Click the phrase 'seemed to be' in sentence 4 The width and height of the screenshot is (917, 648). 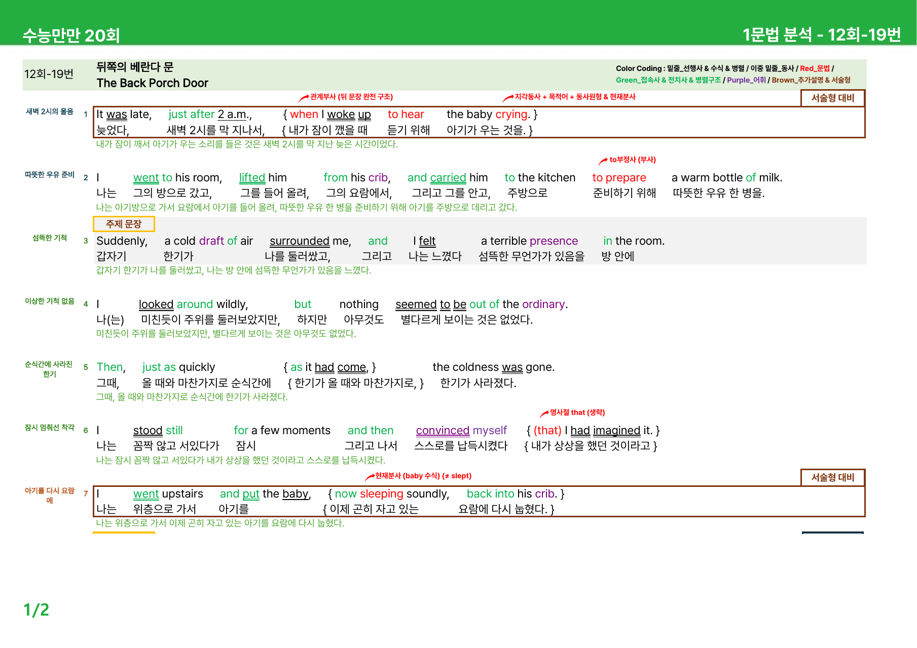(431, 304)
